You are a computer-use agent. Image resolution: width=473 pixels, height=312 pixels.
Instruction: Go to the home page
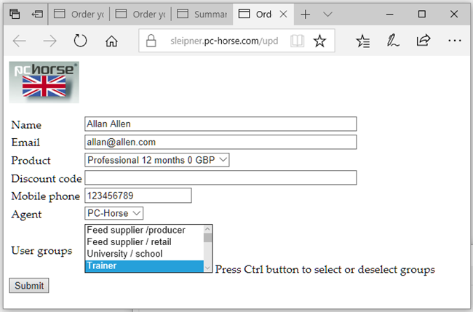111,41
